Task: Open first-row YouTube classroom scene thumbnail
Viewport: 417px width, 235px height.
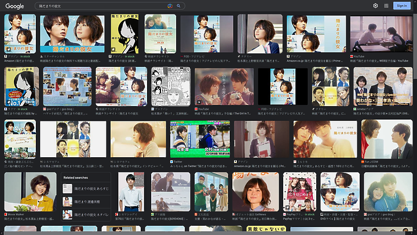Action: 381,34
